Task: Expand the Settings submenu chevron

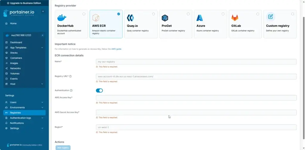Action: pyautogui.click(x=42, y=128)
